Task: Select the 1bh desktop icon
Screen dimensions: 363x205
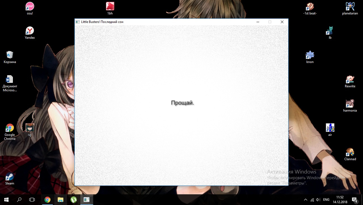Action: pos(110,6)
